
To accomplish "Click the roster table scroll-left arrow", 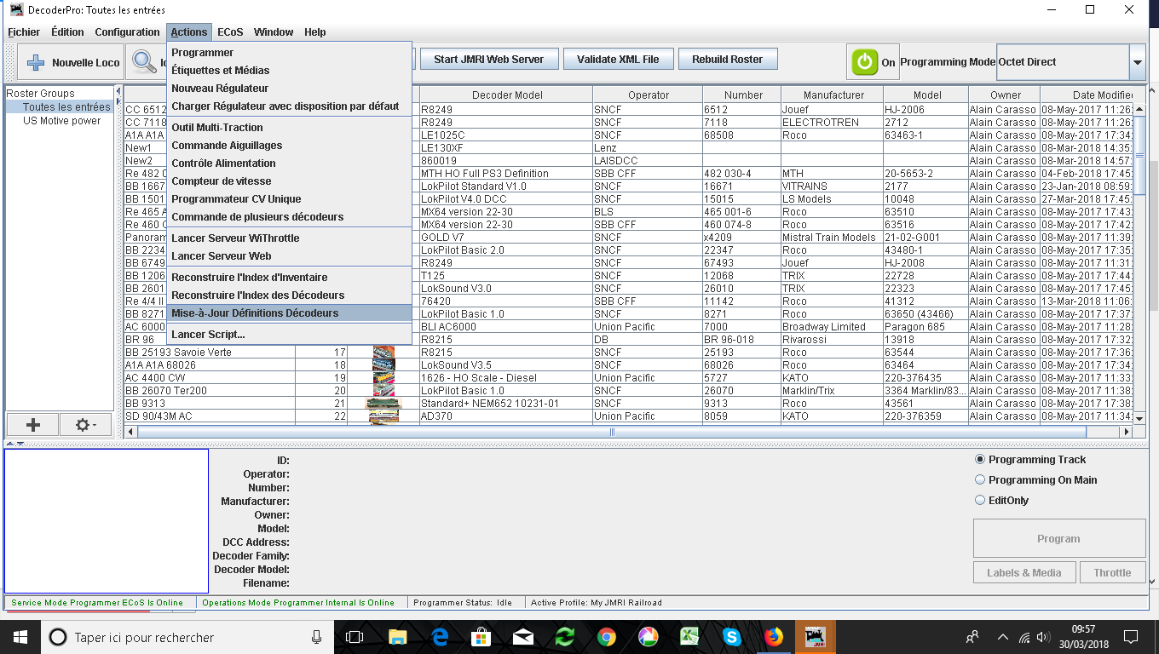I will pos(130,432).
